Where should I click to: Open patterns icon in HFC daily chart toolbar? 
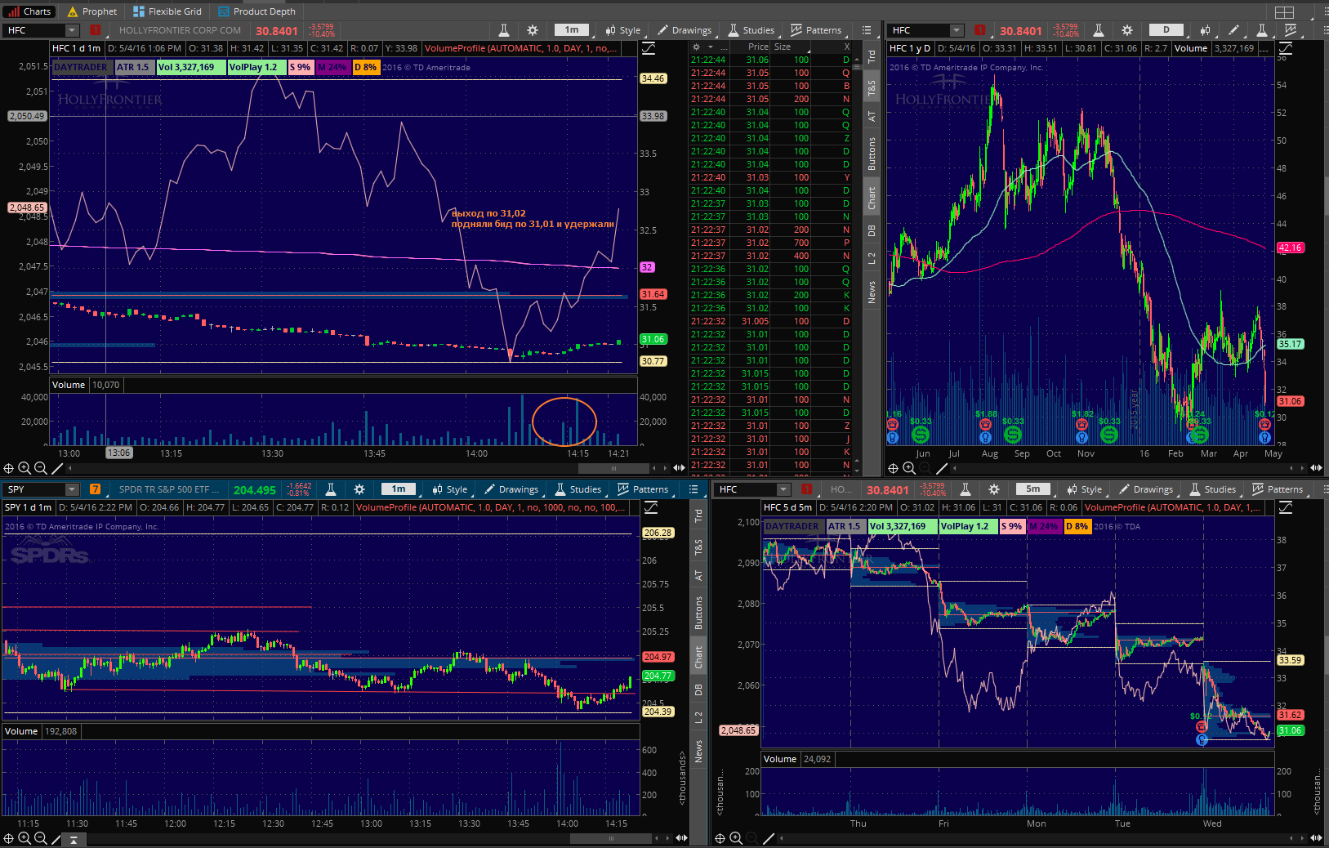tap(1290, 30)
